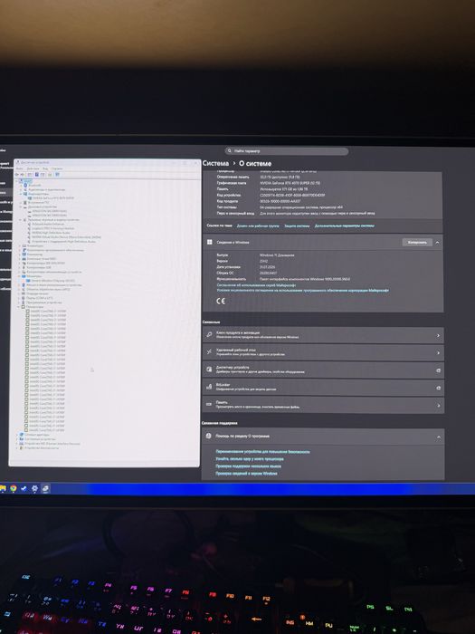Open Chrome from the taskbar
This screenshot has height=634, width=475.
pos(14,488)
